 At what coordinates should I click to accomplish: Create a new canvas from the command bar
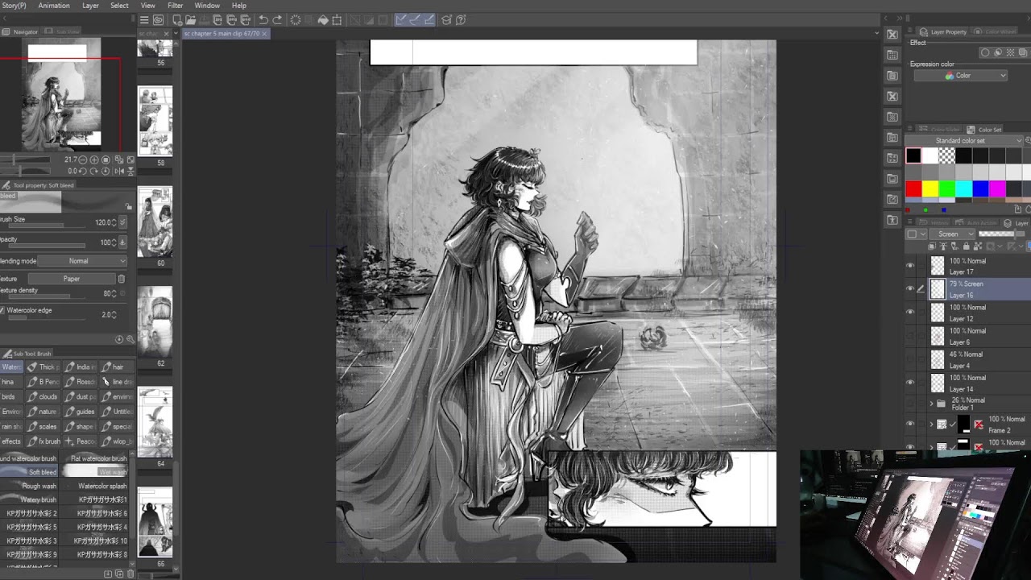click(176, 20)
